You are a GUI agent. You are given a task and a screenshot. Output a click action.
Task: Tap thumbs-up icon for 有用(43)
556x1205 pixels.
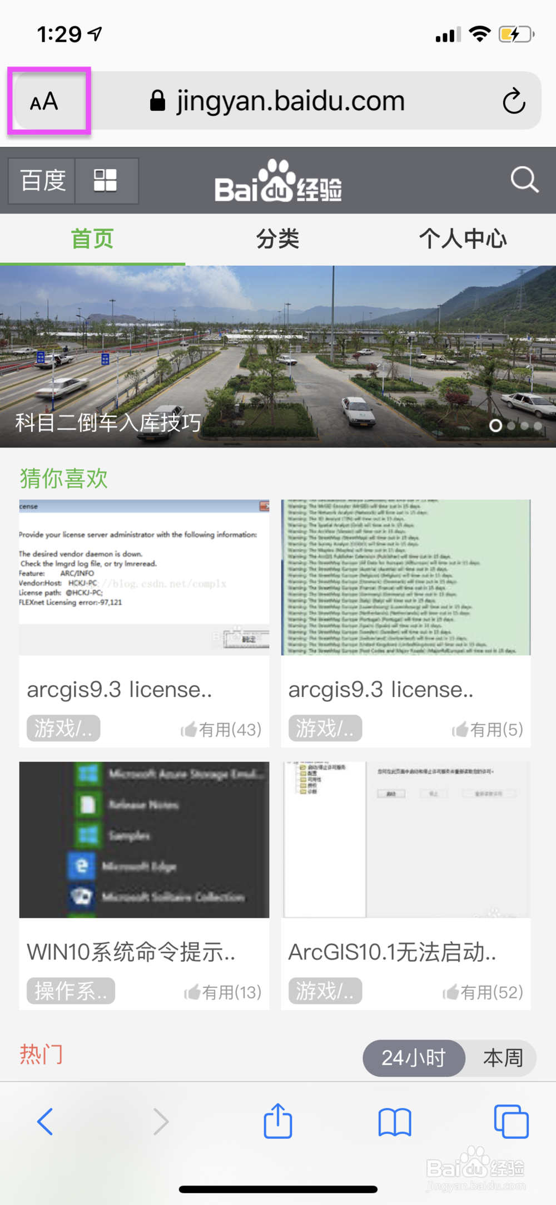click(x=189, y=729)
